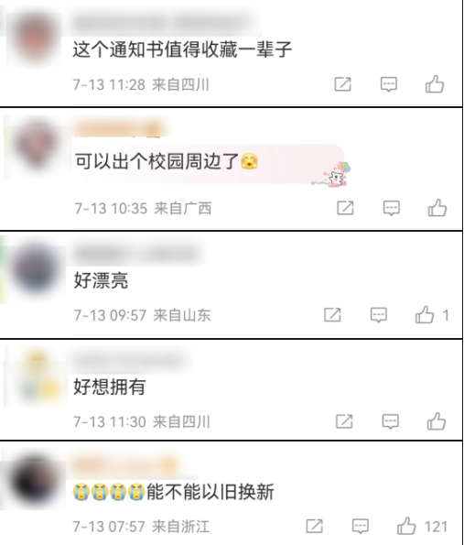The height and width of the screenshot is (545, 464).
Task: Like the 能不能以旧换新 comment with 121 likes
Action: pyautogui.click(x=406, y=526)
